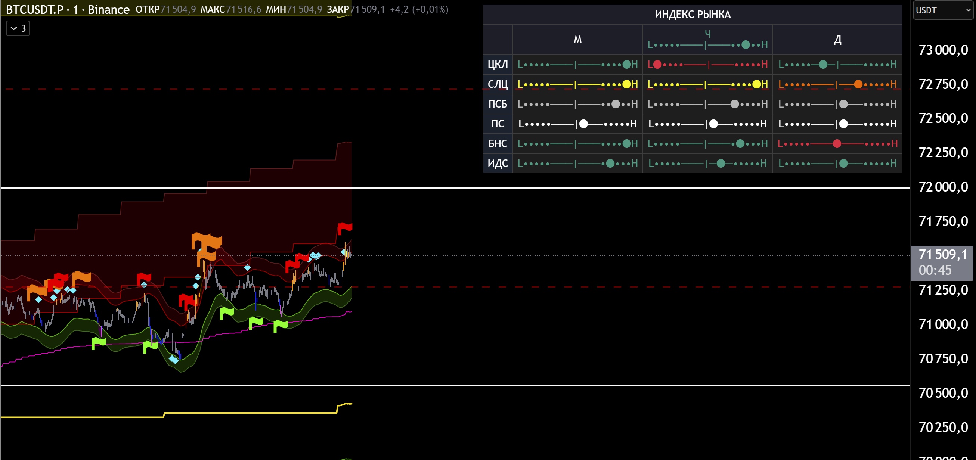Select the ИНДЕКС РЫНКА table title

click(693, 15)
